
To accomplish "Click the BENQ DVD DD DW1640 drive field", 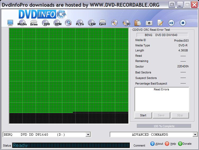I will (162, 35).
